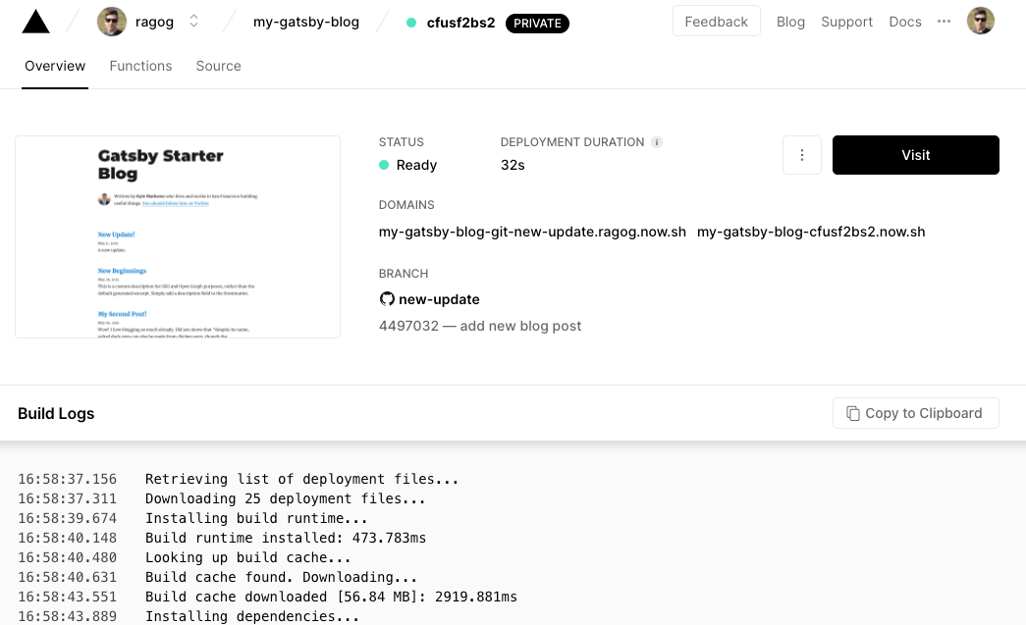Image resolution: width=1026 pixels, height=625 pixels.
Task: Open the overflow ellipsis menu in the navbar
Action: click(x=944, y=21)
